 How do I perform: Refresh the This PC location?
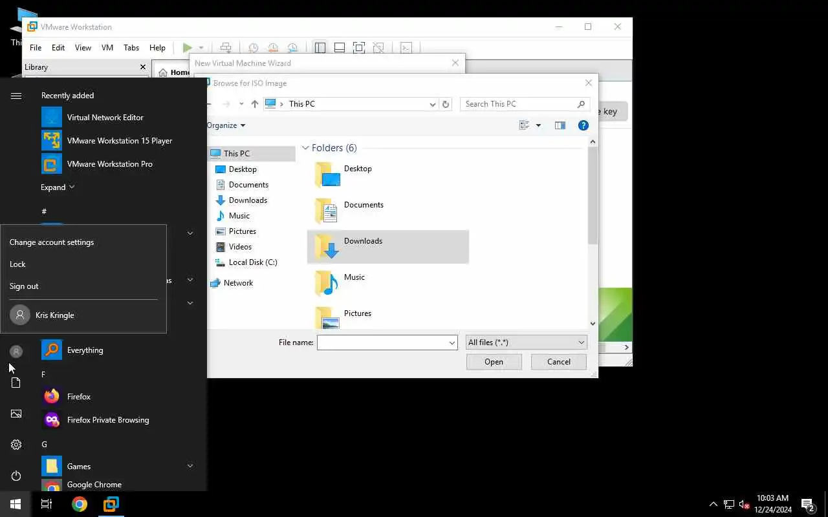445,104
